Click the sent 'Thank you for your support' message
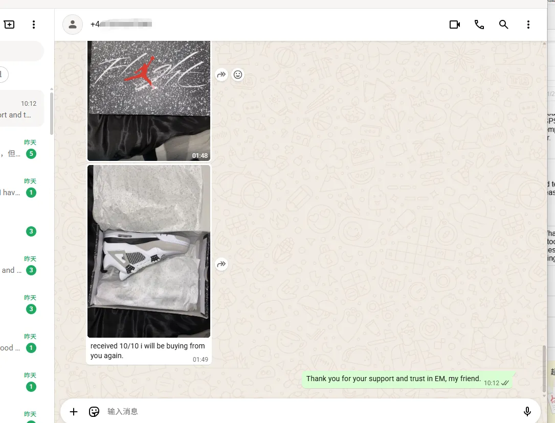 393,379
